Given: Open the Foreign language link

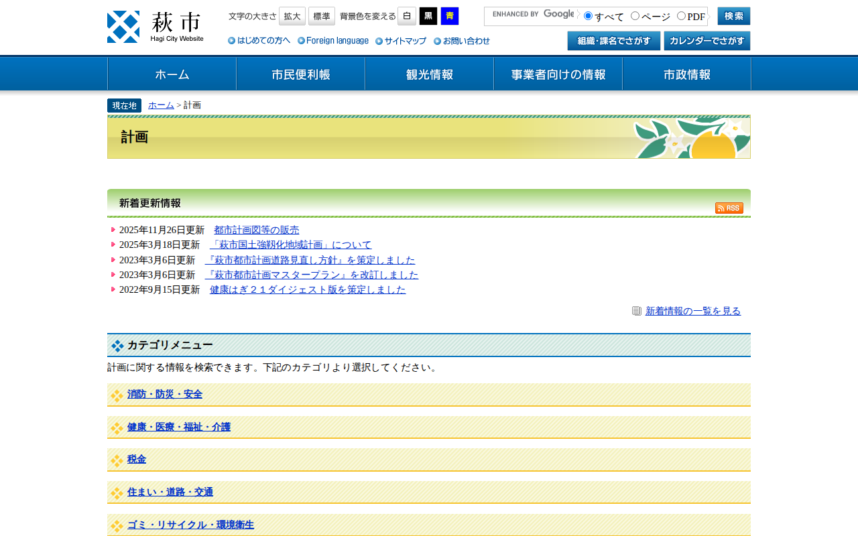Looking at the screenshot, I should 333,41.
